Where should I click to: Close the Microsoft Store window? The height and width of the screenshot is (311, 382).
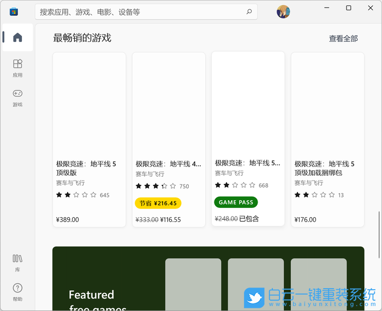(x=371, y=8)
